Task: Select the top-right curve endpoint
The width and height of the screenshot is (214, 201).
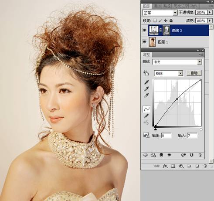Action: [200, 80]
